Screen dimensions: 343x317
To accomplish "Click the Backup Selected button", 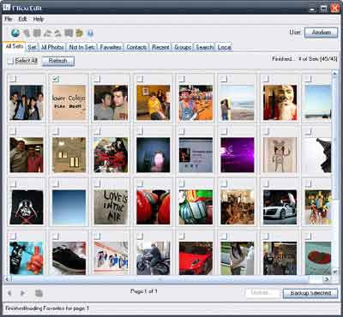I will (310, 293).
